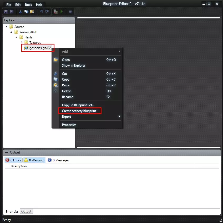Click the green Play toolbar icon
This screenshot has width=223, height=223.
pos(62,12)
